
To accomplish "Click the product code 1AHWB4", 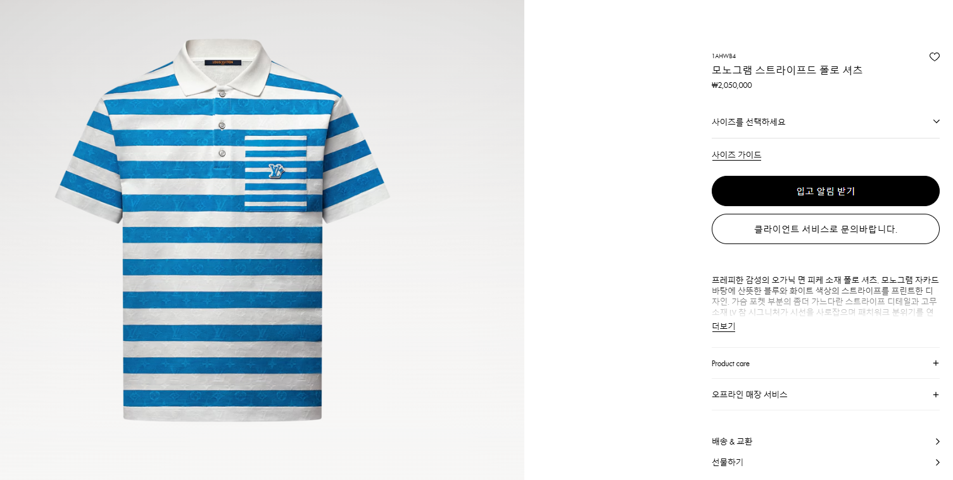I will (724, 56).
